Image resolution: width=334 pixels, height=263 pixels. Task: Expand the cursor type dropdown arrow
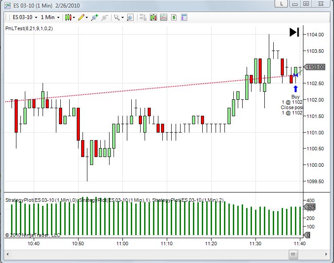point(122,17)
